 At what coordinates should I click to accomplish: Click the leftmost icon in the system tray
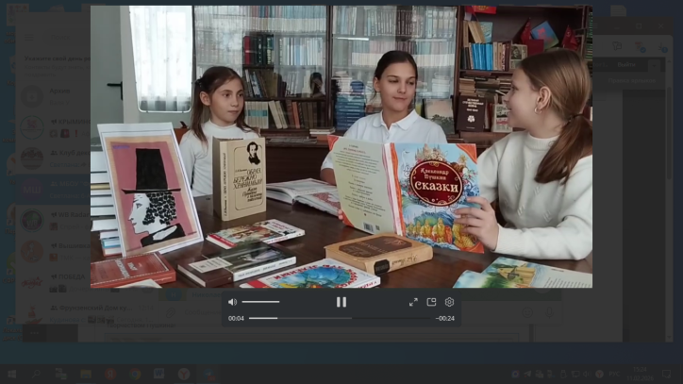[516, 374]
